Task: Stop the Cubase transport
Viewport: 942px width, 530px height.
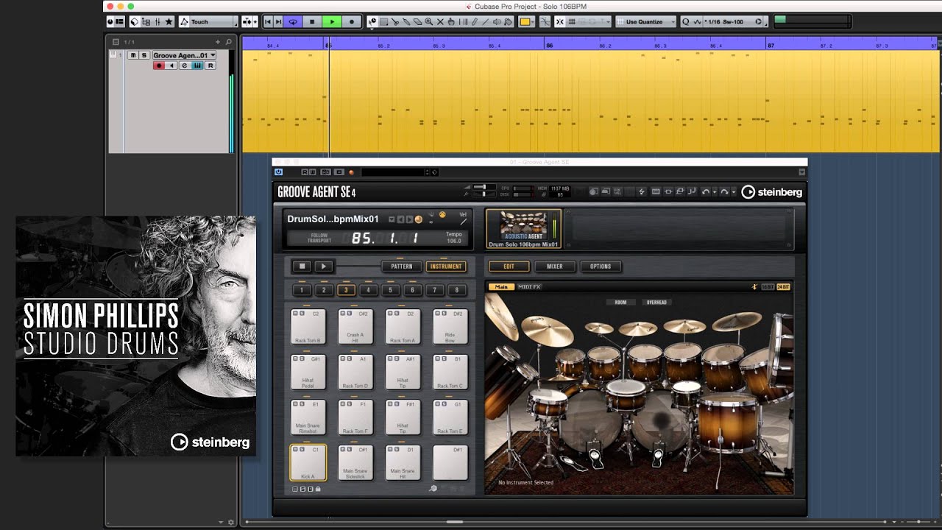Action: [x=312, y=22]
